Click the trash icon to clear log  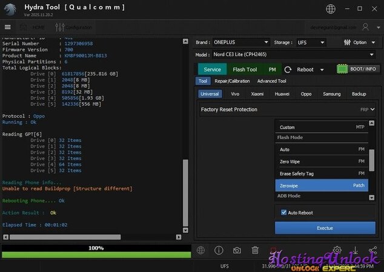255,250
